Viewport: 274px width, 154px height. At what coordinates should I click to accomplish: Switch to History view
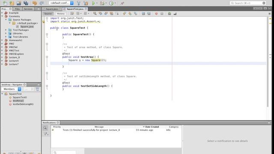coord(61,14)
